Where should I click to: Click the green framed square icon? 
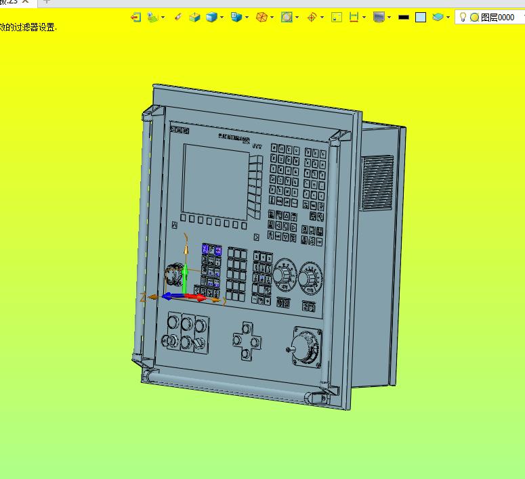tap(337, 17)
